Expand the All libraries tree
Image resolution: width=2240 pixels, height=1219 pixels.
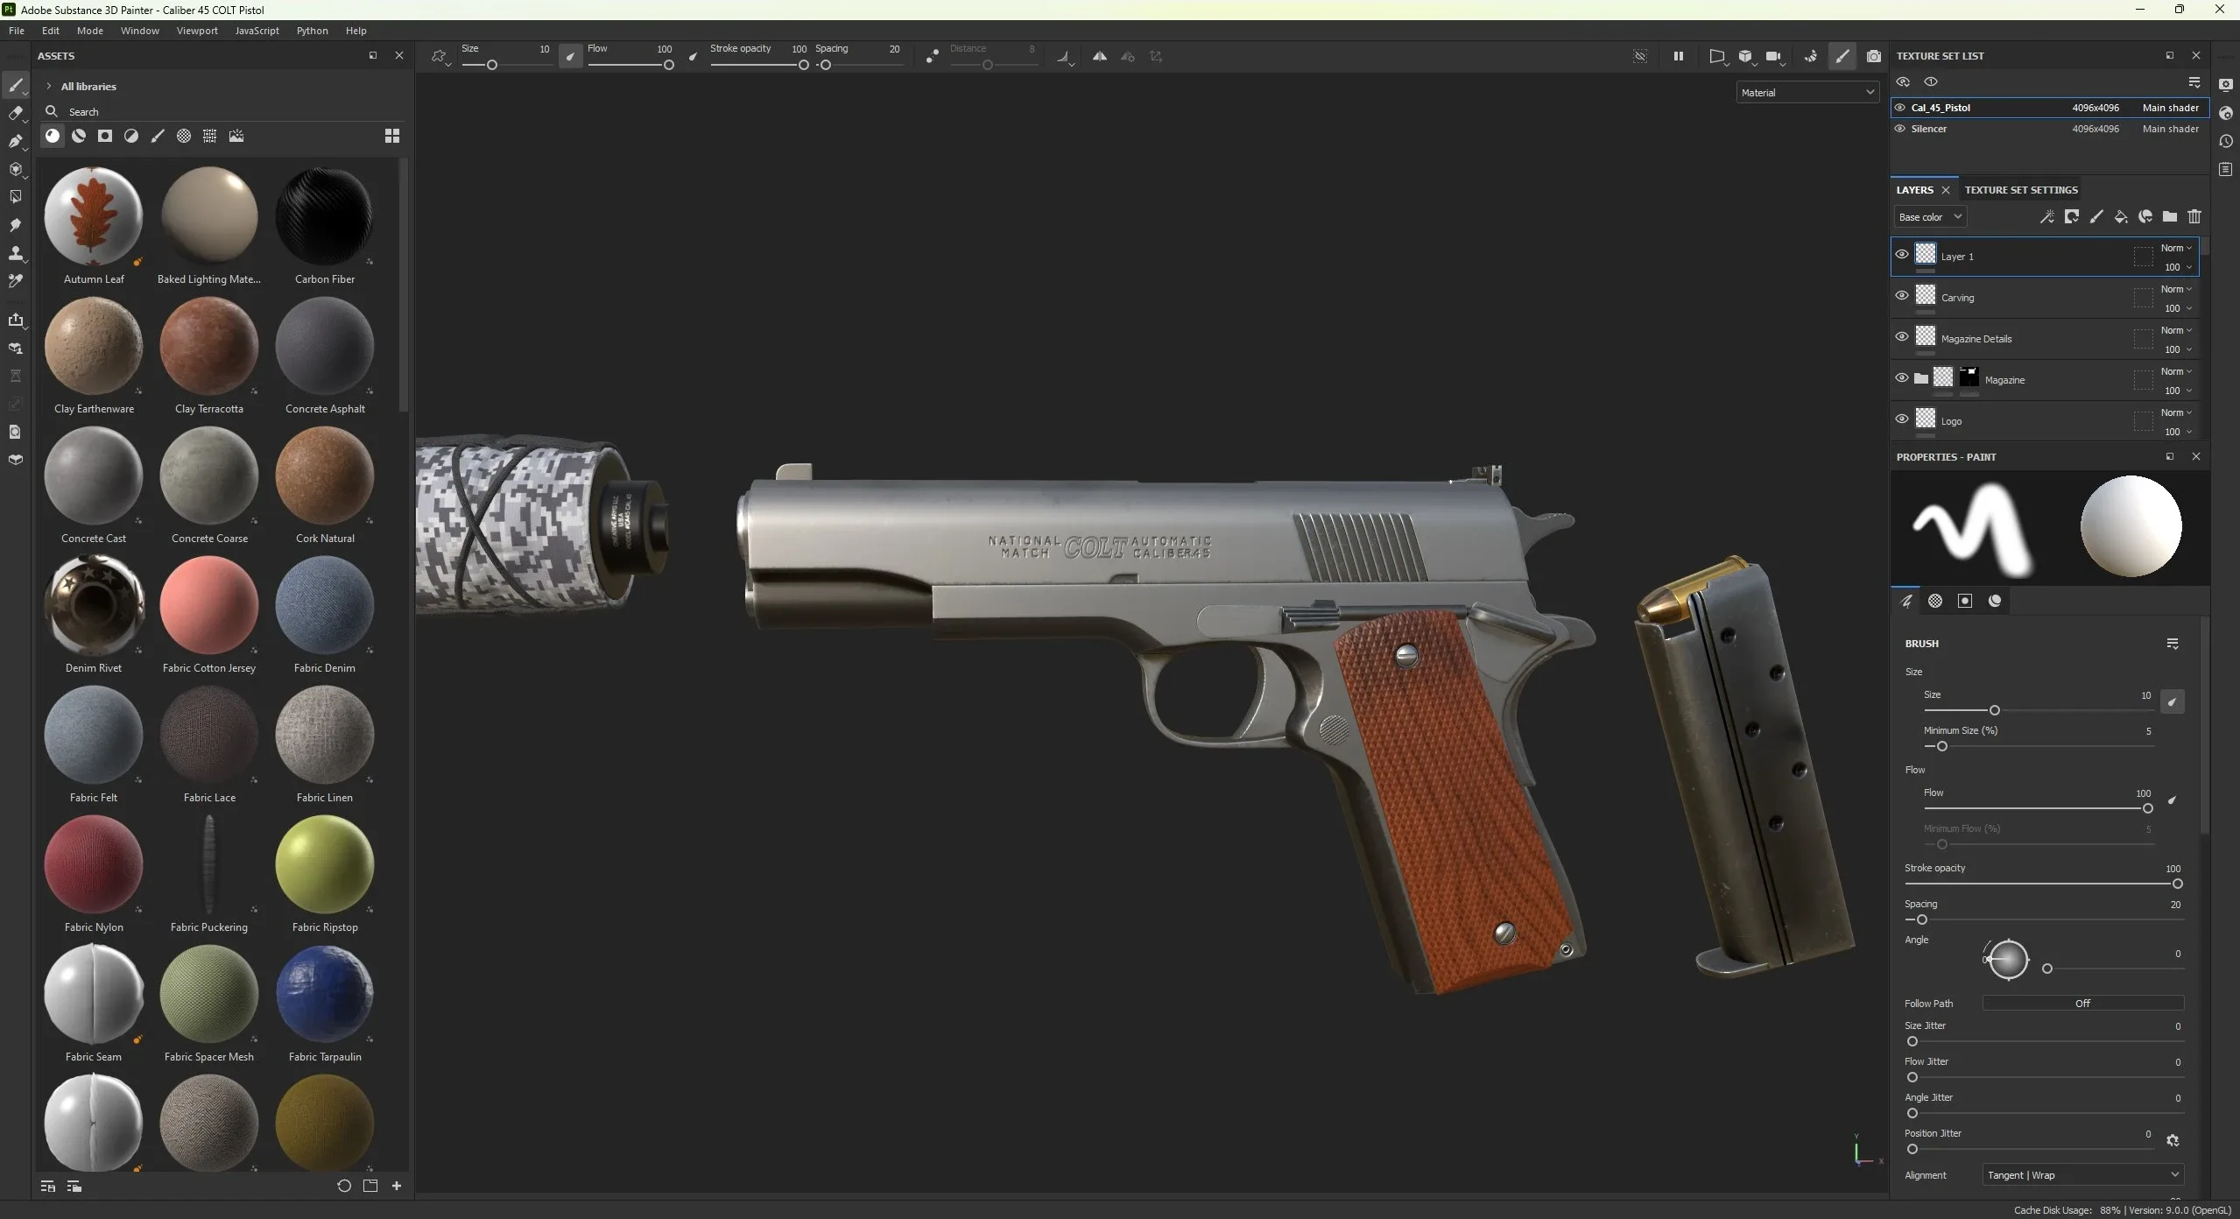pyautogui.click(x=49, y=87)
